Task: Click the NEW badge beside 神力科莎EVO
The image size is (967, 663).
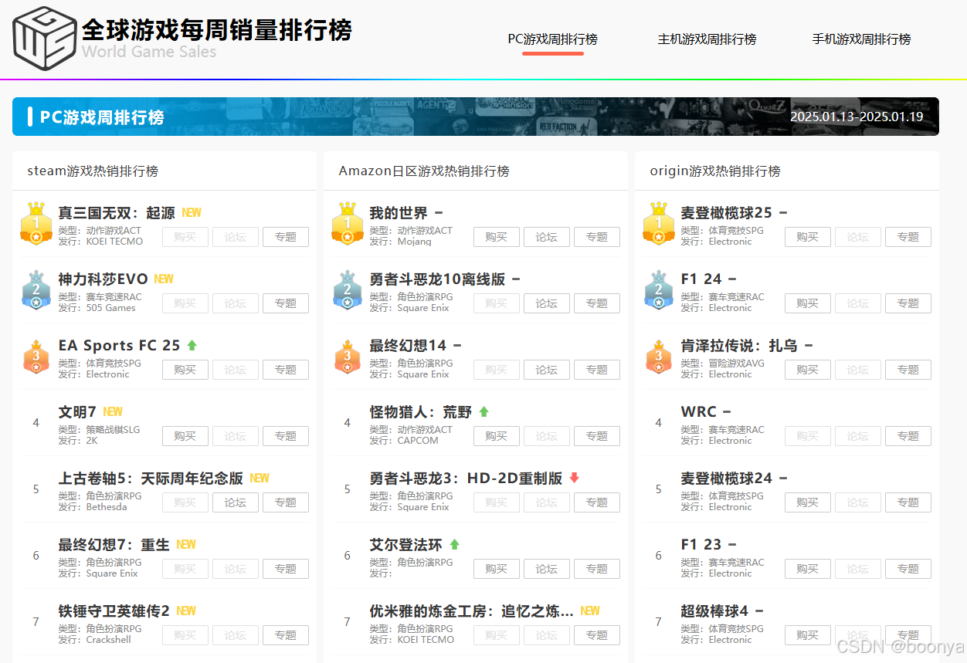Action: tap(164, 279)
